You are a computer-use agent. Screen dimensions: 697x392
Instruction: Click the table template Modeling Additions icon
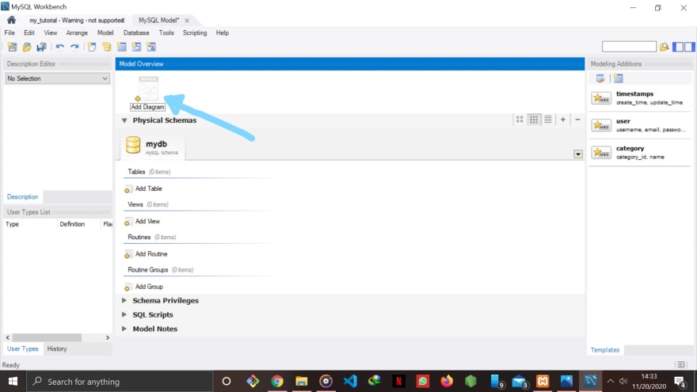point(619,78)
